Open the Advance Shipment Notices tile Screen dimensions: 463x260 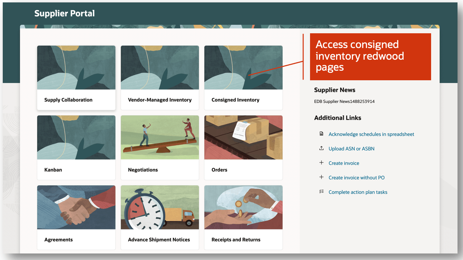point(160,217)
